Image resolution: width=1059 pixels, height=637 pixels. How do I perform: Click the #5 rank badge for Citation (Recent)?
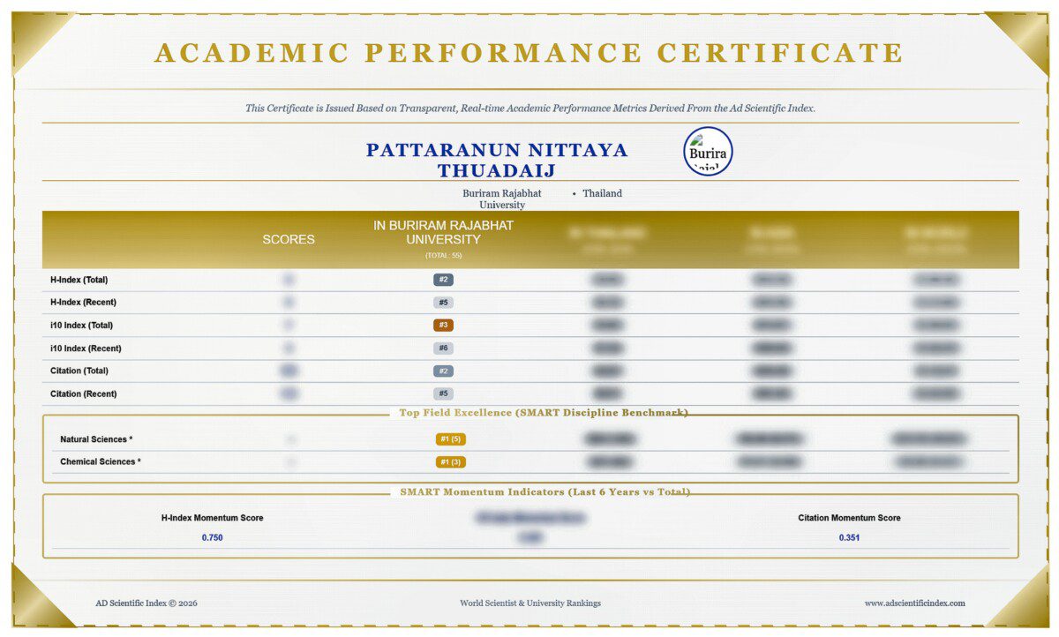pos(443,393)
